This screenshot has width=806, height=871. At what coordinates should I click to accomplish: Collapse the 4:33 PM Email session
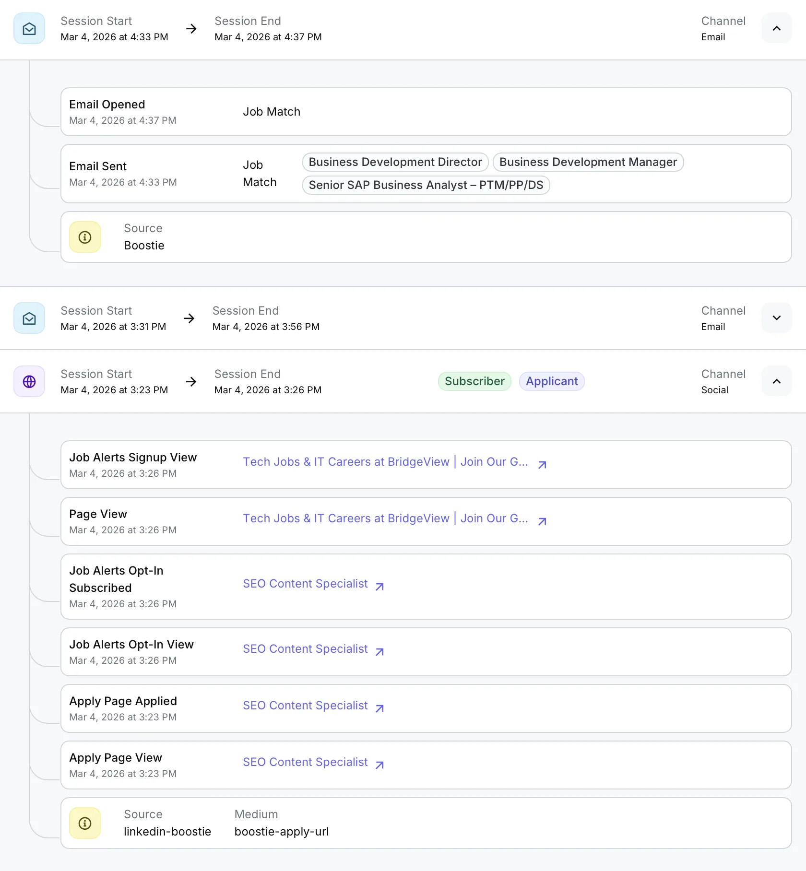pos(776,29)
